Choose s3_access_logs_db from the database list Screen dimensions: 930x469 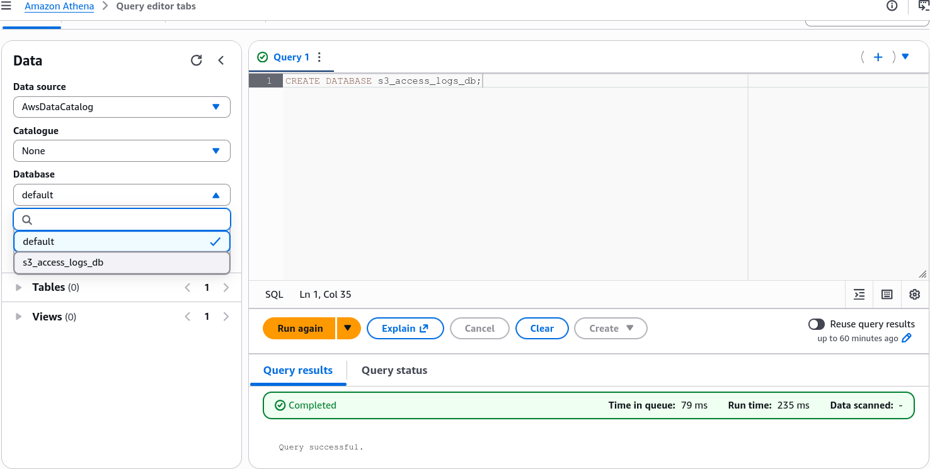click(122, 263)
